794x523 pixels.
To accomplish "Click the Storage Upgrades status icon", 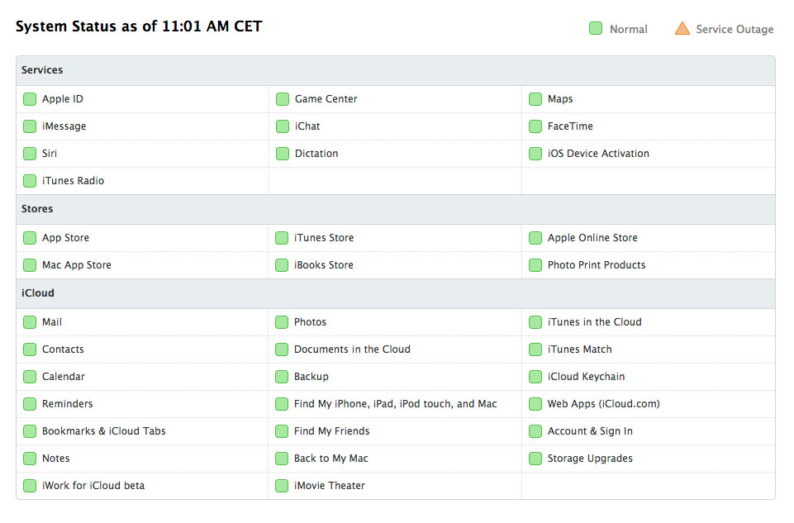I will [535, 459].
